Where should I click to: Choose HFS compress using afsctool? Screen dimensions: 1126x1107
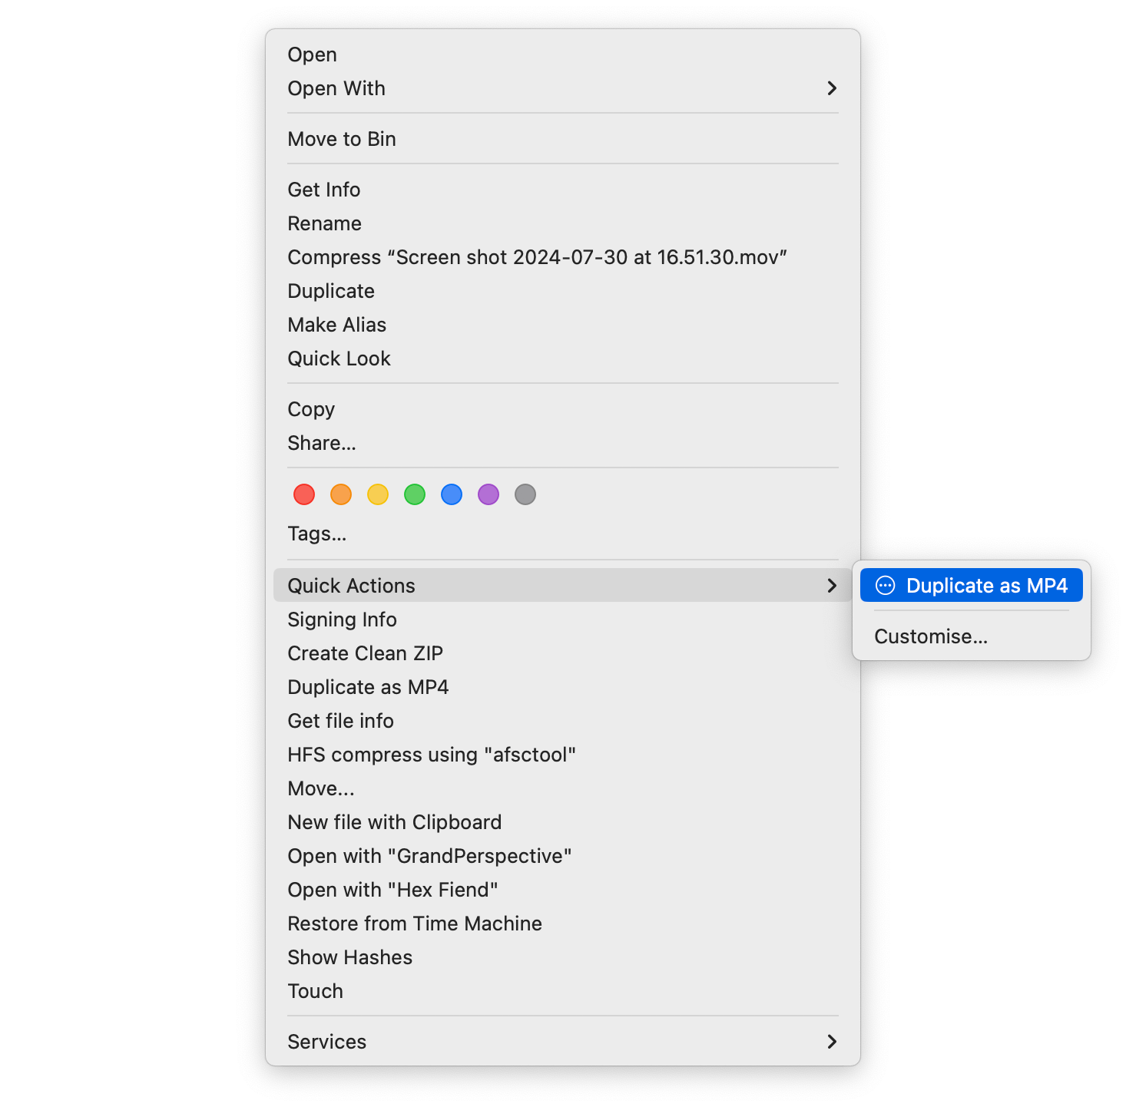(x=432, y=755)
